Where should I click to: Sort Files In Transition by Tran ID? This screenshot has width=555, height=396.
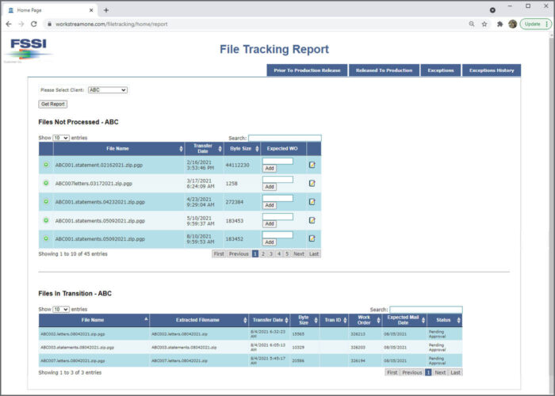(x=334, y=320)
